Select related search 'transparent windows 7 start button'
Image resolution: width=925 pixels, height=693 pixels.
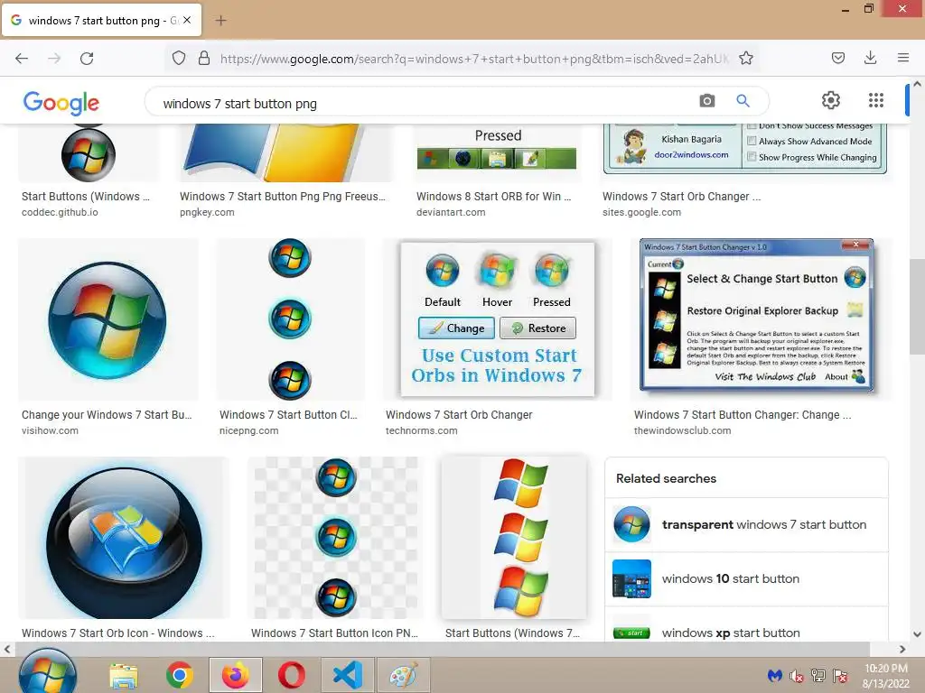(746, 524)
